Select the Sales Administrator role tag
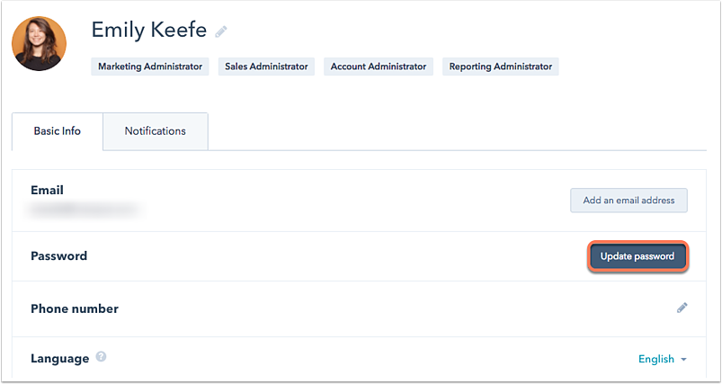The height and width of the screenshot is (384, 722). coord(266,67)
